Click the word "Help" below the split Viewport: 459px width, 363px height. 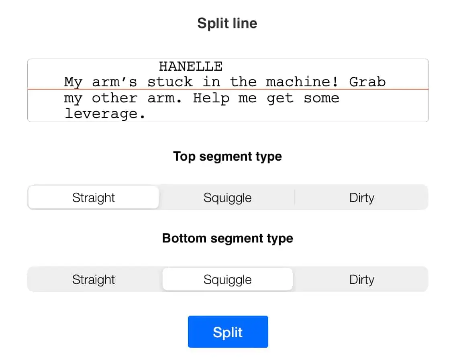211,98
